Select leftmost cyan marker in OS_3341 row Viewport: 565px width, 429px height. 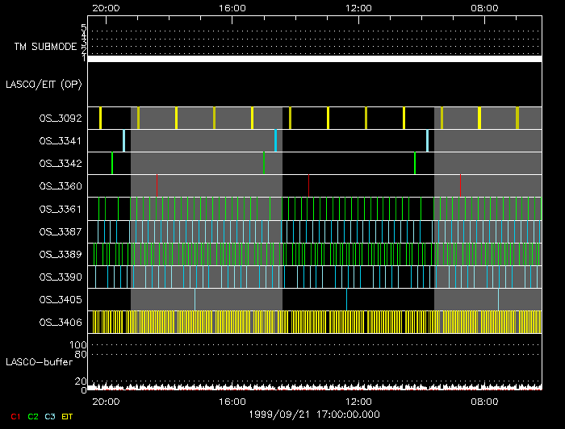tap(123, 140)
